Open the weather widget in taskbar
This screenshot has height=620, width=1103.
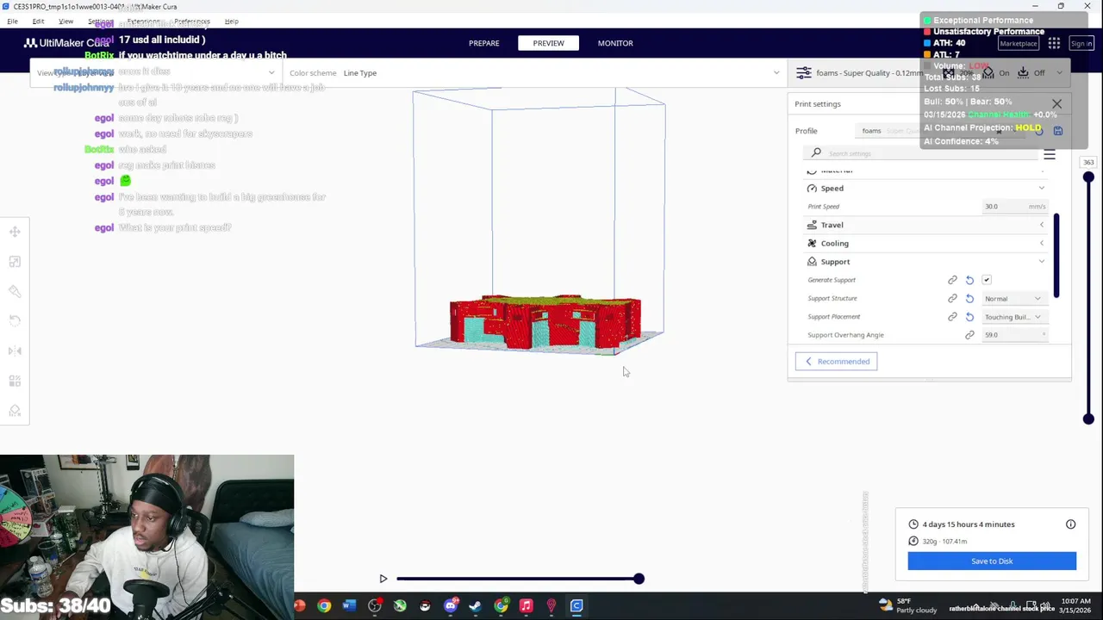907,605
